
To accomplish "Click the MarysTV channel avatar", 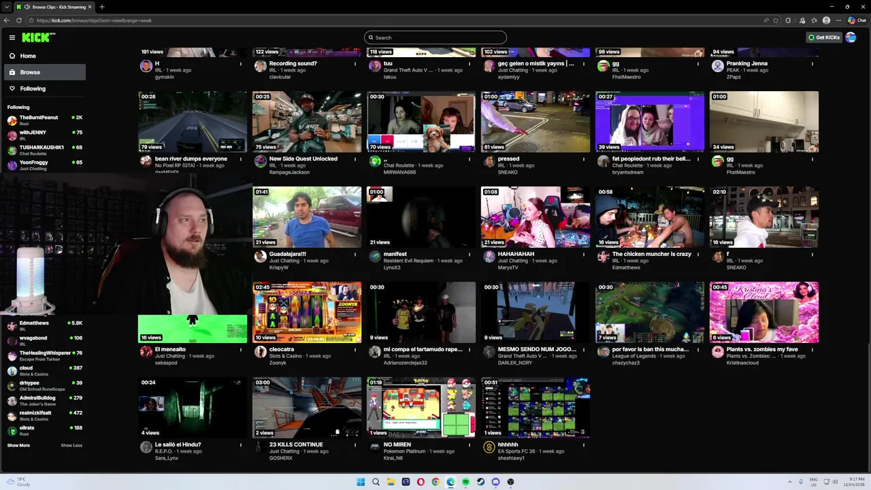I will point(489,257).
